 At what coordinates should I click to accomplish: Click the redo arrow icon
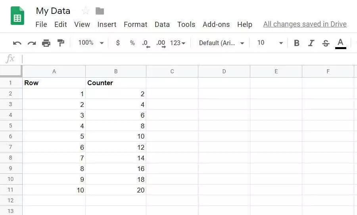32,43
